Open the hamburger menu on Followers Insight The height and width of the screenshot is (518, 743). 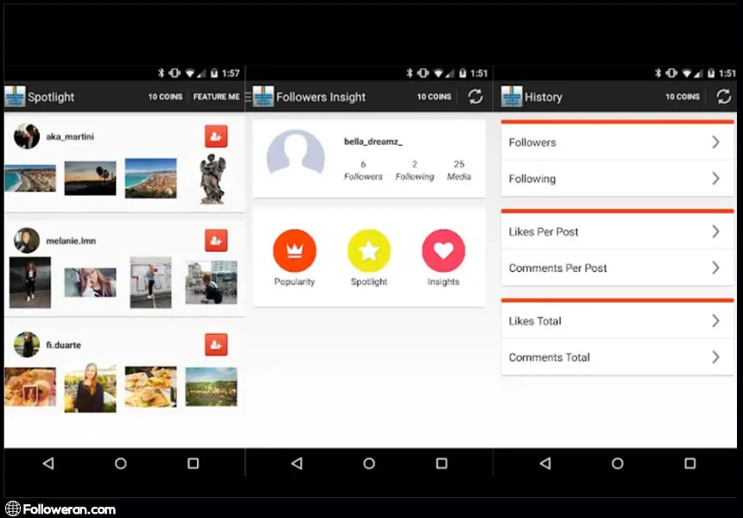(x=249, y=97)
